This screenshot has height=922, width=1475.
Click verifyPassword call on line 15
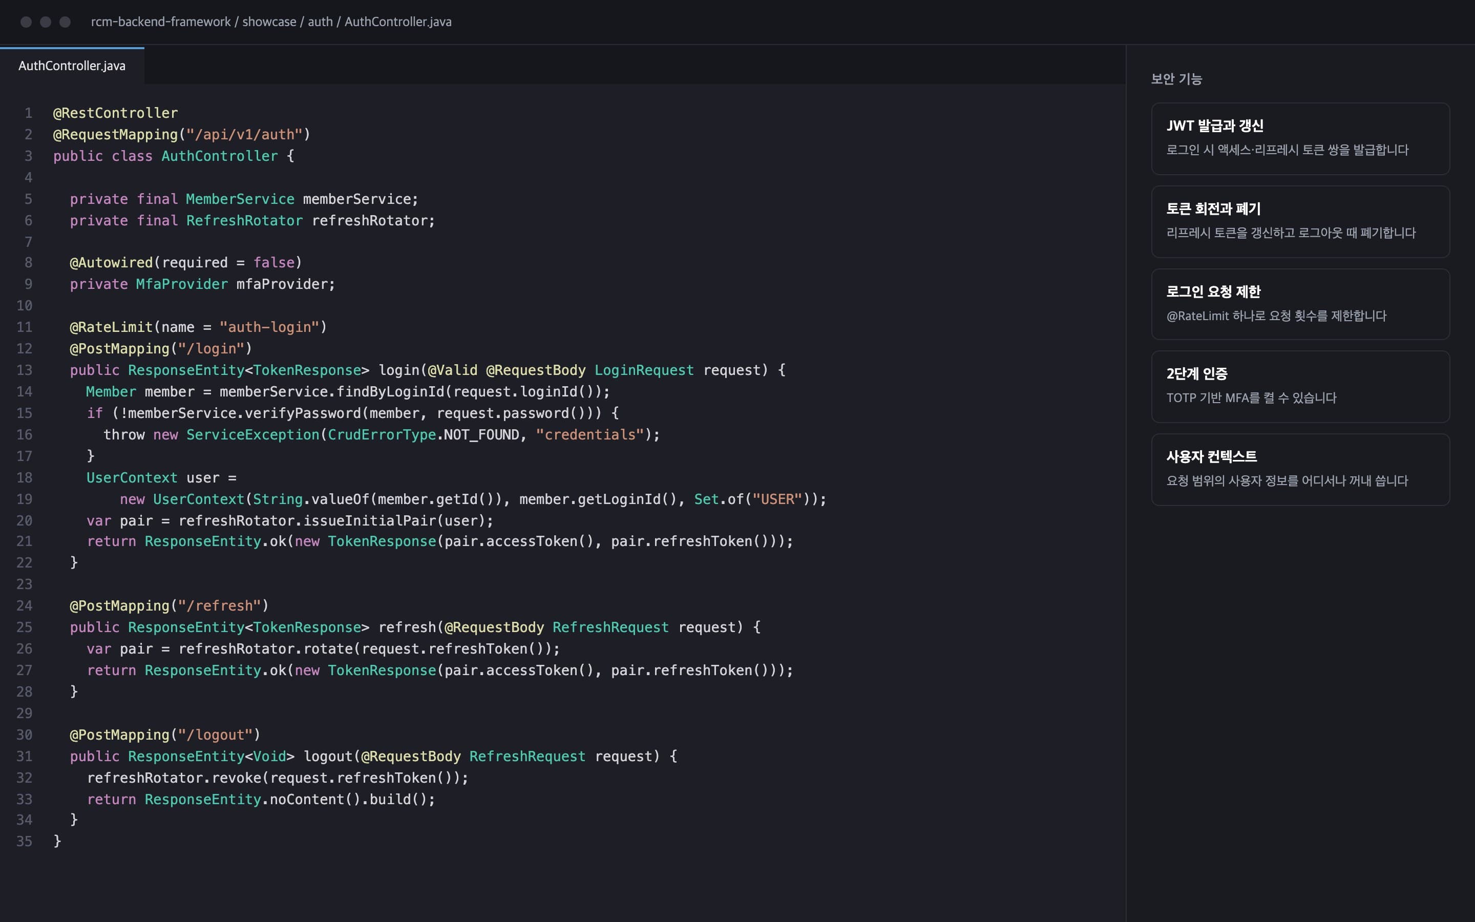coord(303,413)
